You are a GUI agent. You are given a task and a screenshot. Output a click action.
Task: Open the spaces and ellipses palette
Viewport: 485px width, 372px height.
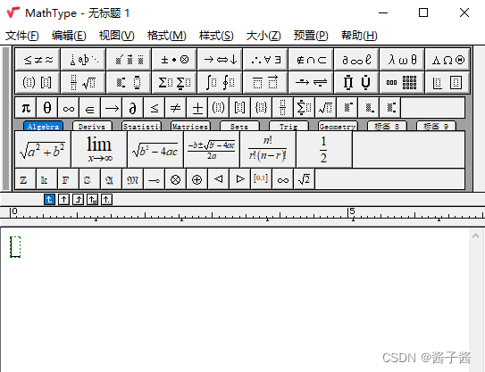point(83,60)
